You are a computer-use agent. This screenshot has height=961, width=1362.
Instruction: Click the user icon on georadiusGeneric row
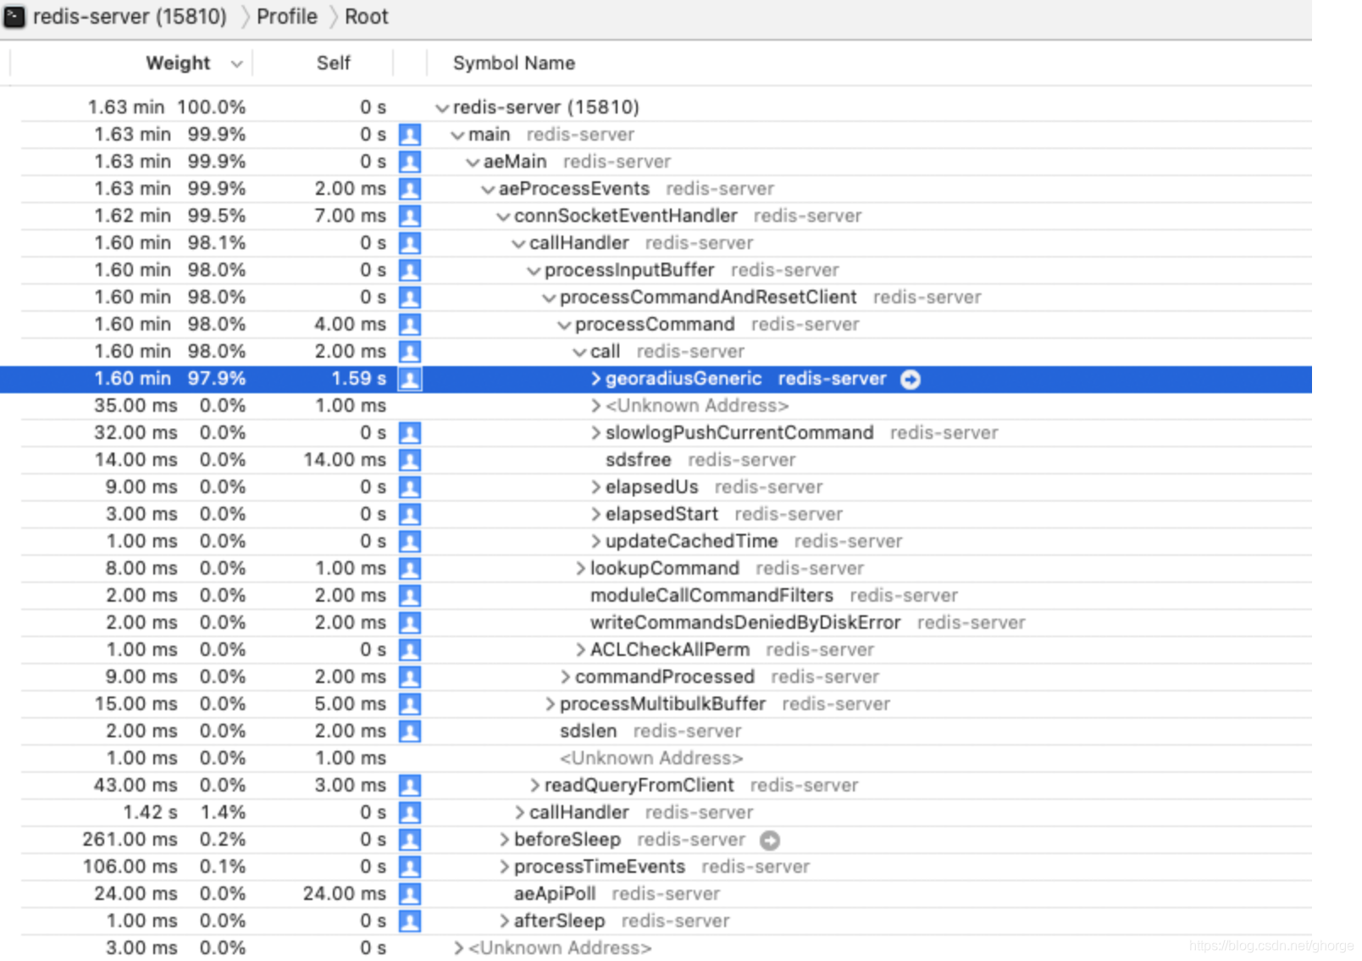point(410,379)
